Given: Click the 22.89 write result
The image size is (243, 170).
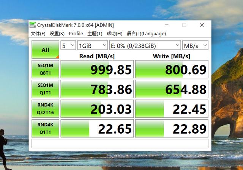Looking at the screenshot, I should click(172, 128).
